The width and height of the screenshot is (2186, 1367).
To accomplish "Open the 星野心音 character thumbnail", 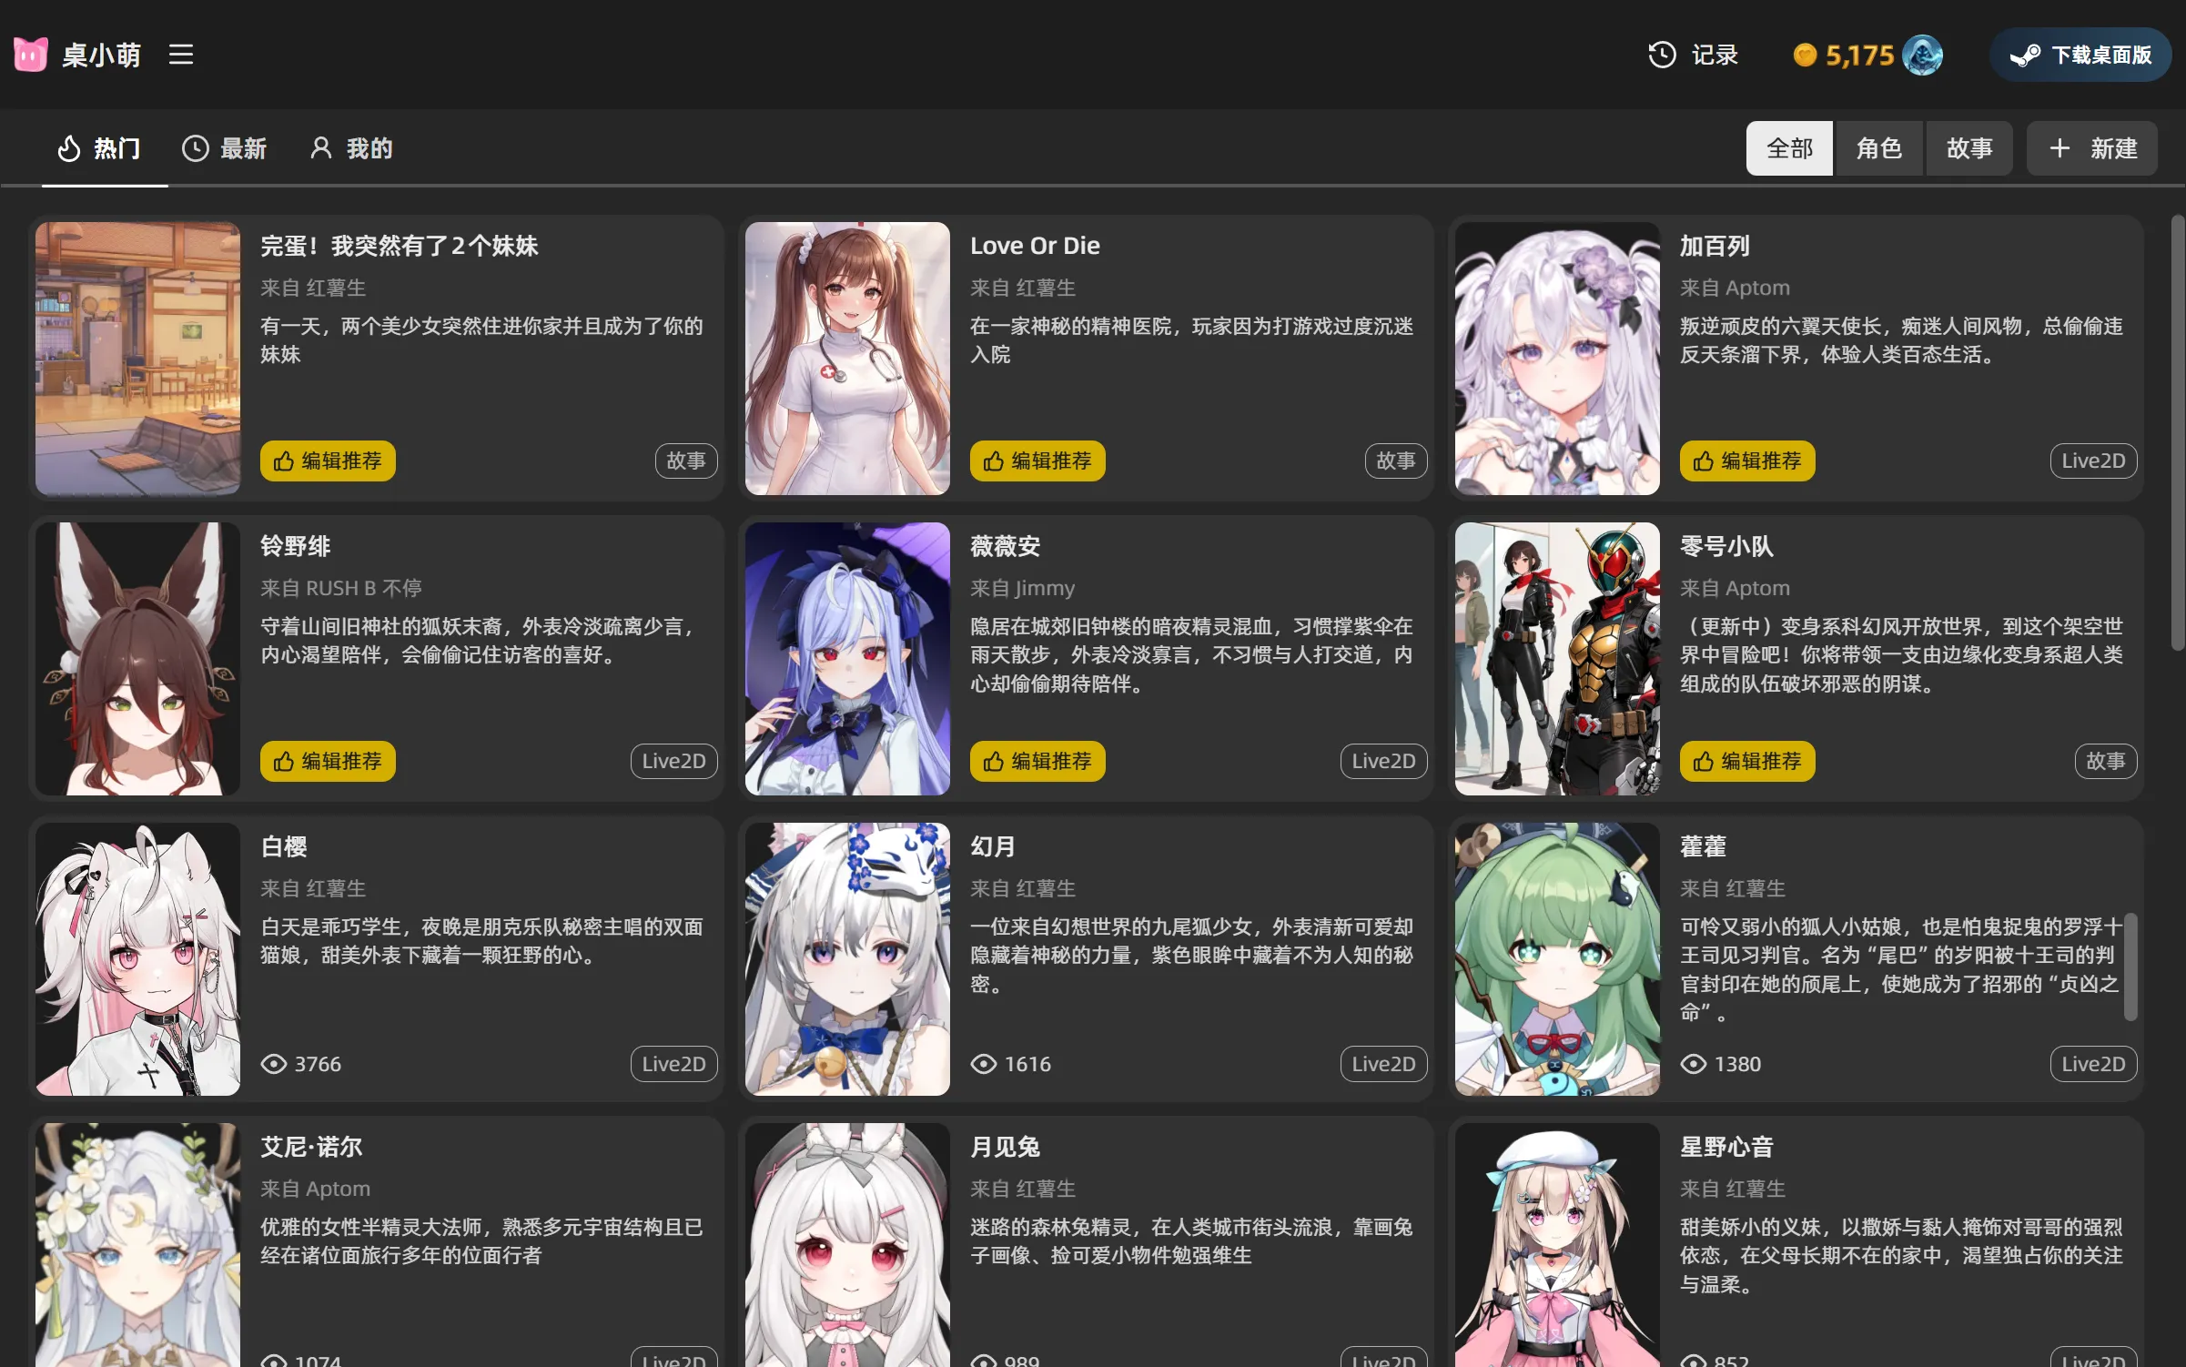I will (1557, 1245).
